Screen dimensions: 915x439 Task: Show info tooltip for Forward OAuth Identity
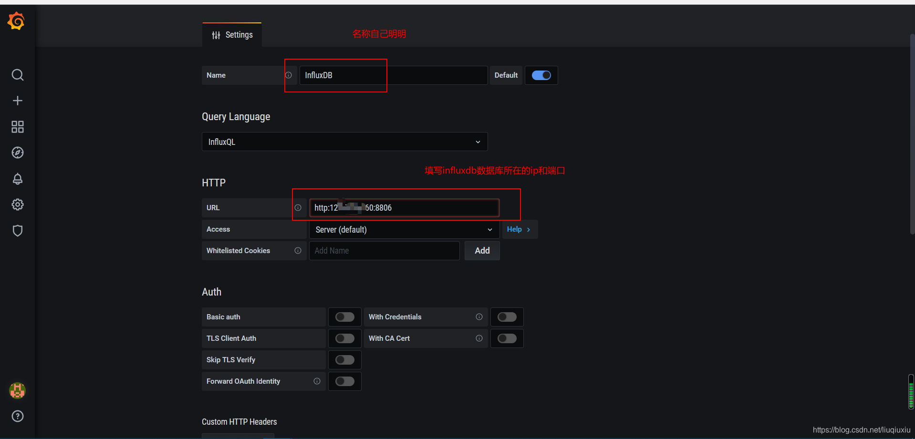[x=317, y=381]
